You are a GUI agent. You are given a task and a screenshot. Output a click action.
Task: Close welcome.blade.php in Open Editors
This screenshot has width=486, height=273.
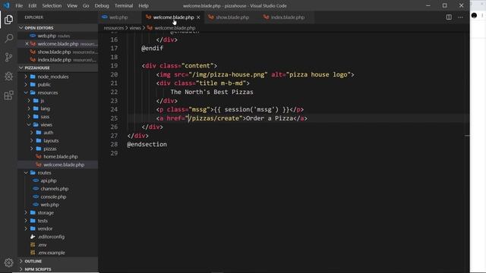coord(27,44)
